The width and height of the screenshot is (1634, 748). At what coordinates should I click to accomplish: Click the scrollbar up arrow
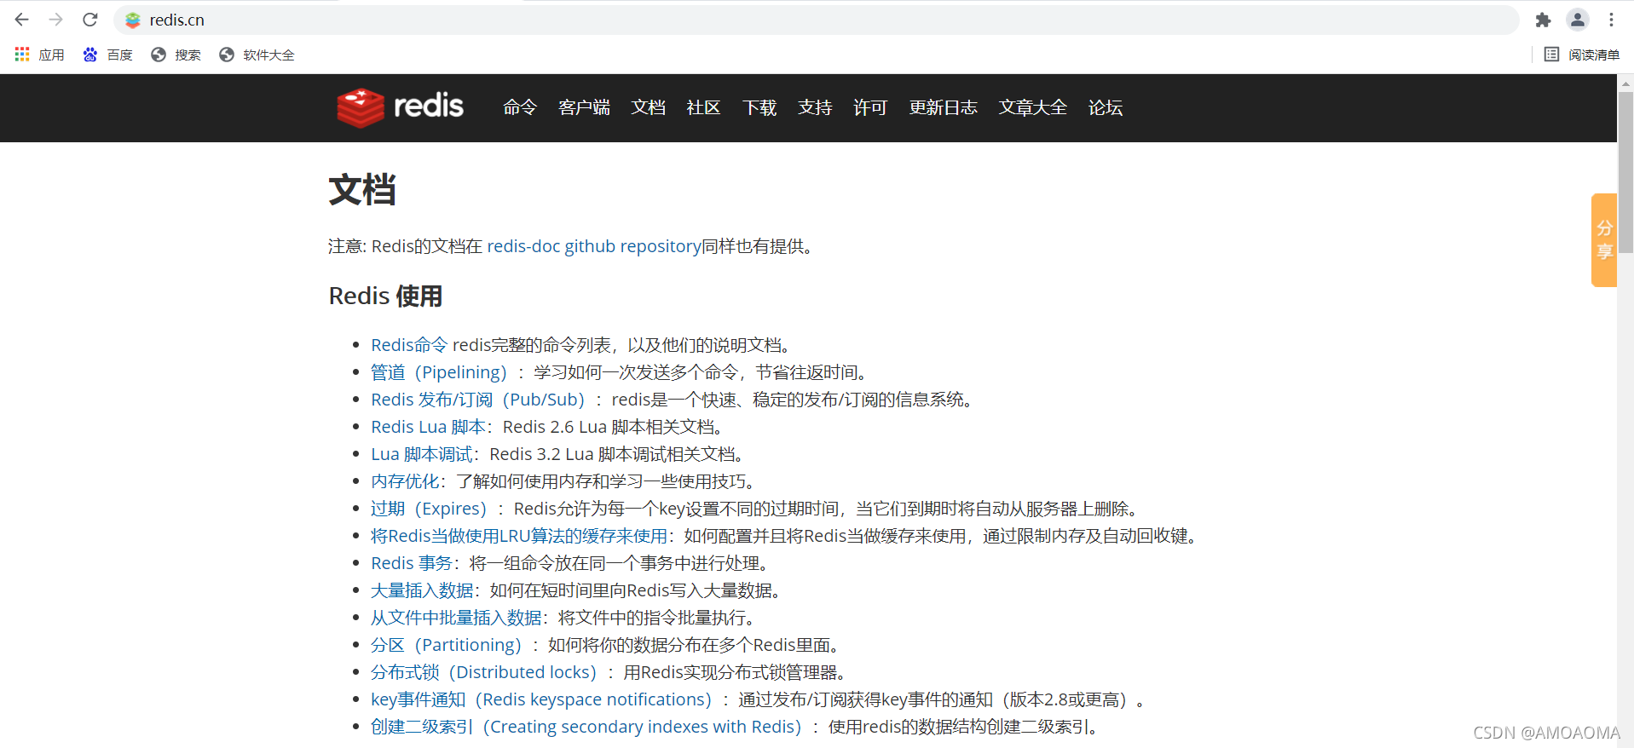1625,83
